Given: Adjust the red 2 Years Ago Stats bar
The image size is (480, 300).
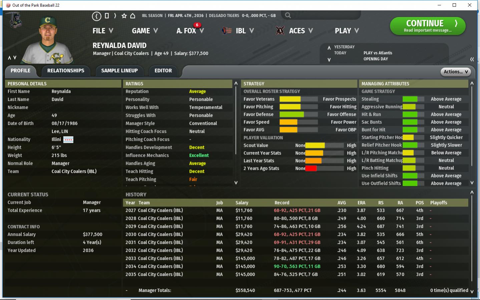Looking at the screenshot, I should click(x=325, y=168).
